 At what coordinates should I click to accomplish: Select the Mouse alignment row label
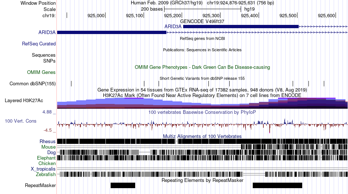48,147
